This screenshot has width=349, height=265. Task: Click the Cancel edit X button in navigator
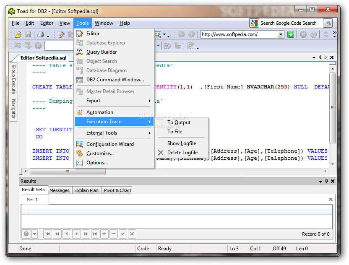[132, 234]
